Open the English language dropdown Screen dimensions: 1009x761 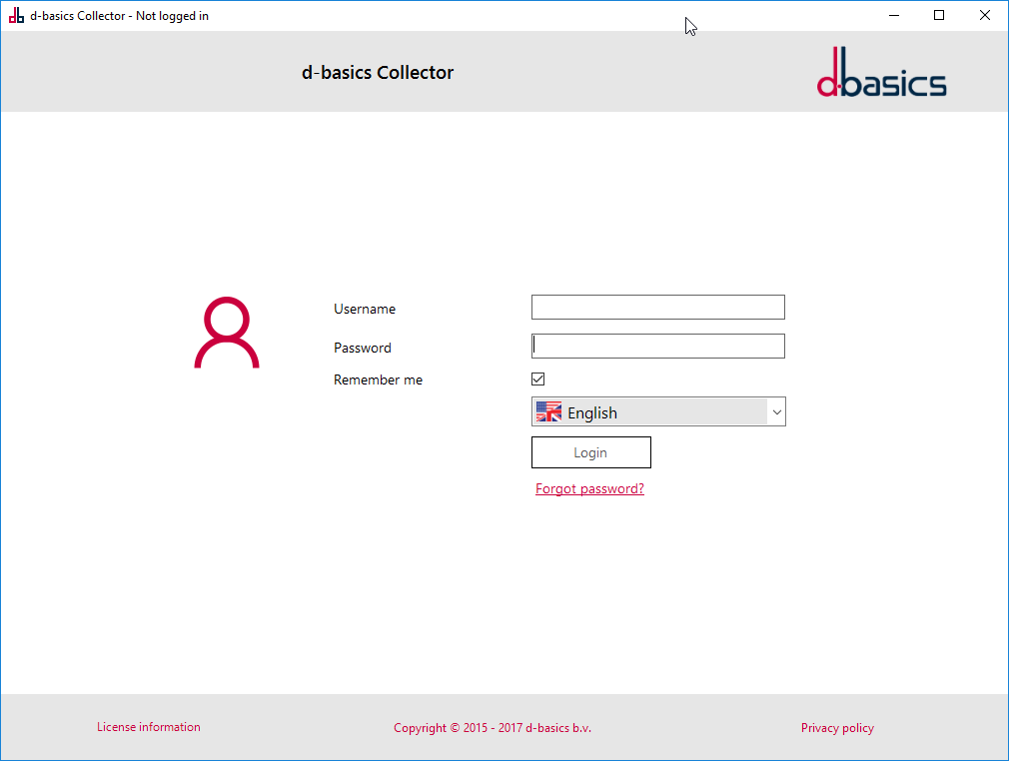658,411
